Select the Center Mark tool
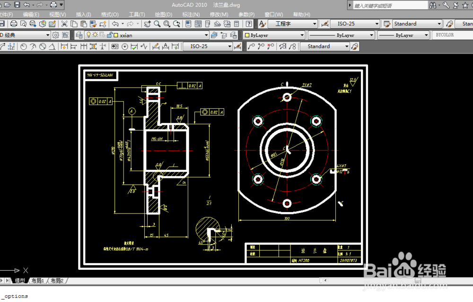Screen dimensions: 473x302 [x=124, y=46]
